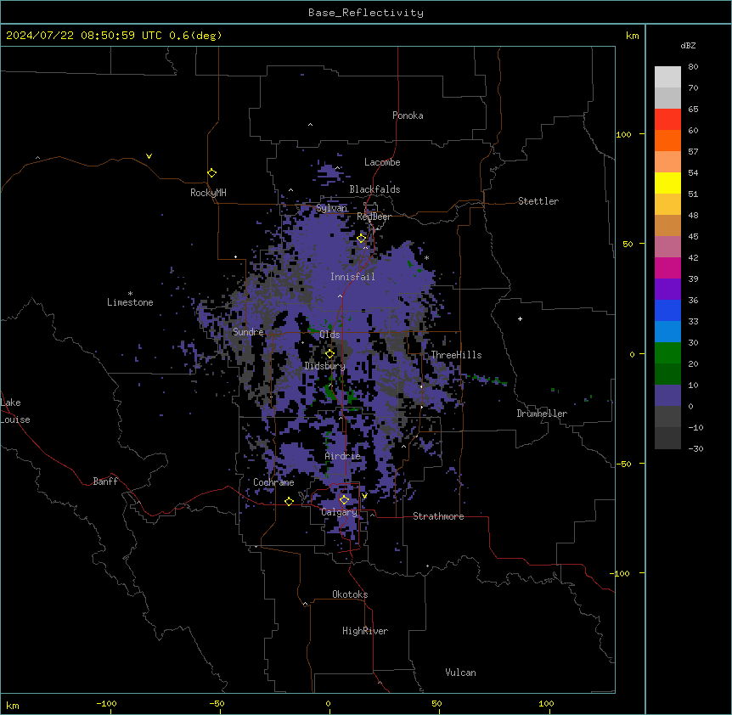
Task: Select the km unit label at bottom left
Action: (x=13, y=706)
